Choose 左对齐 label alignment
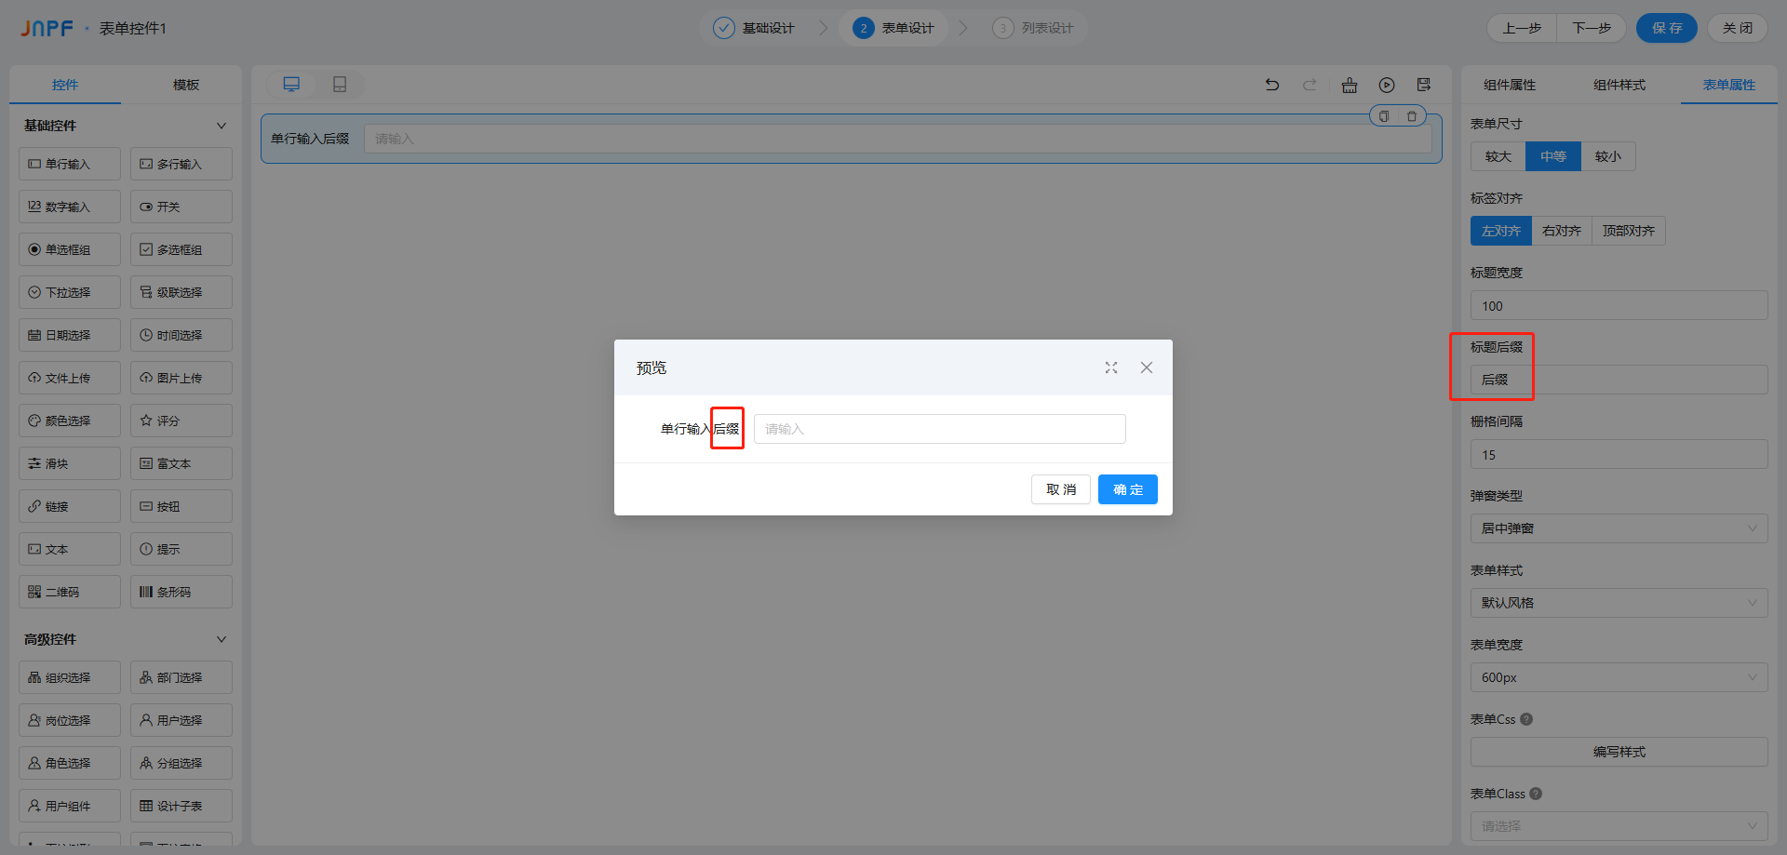The width and height of the screenshot is (1787, 855). [1501, 231]
